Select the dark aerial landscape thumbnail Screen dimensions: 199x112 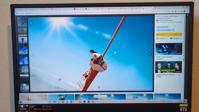pos(24,79)
